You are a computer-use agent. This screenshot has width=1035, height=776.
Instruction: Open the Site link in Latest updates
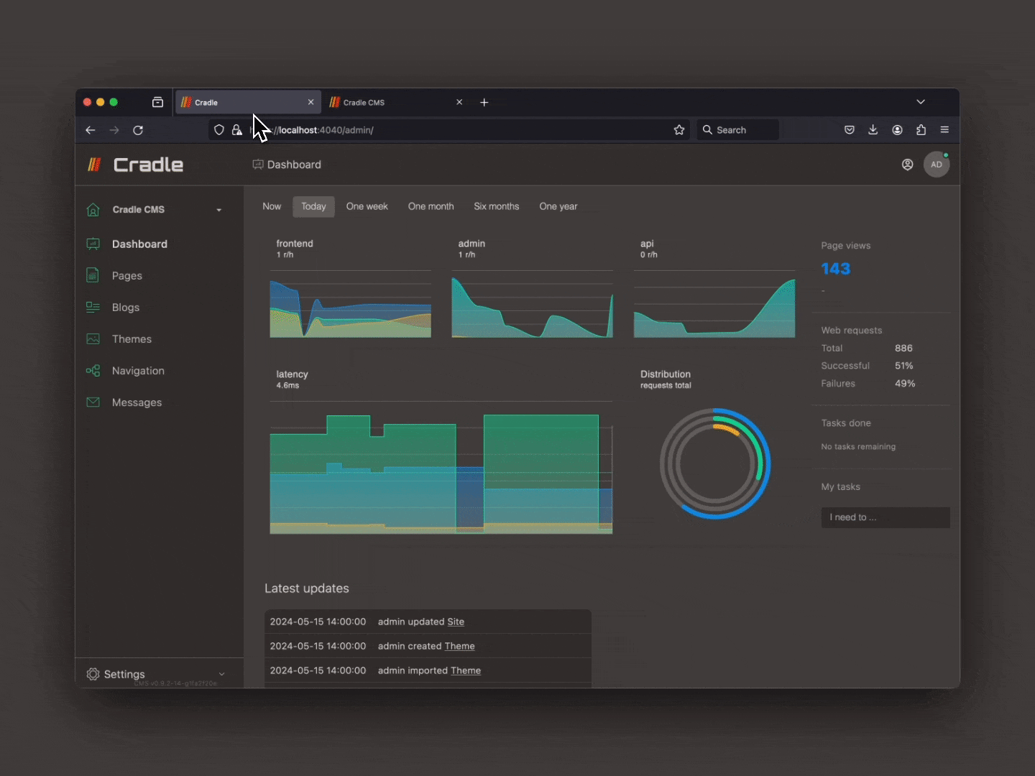(455, 622)
